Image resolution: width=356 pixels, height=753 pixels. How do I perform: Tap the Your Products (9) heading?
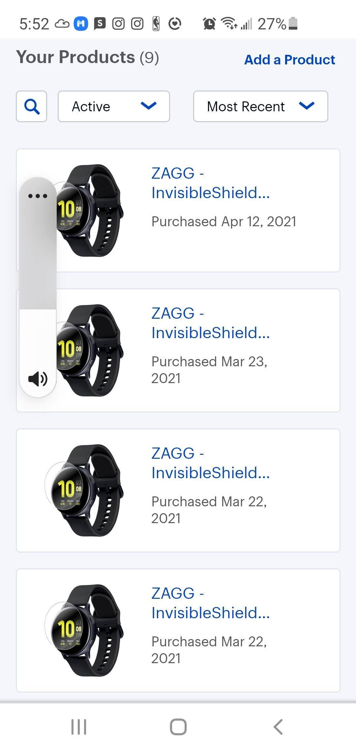coord(88,57)
